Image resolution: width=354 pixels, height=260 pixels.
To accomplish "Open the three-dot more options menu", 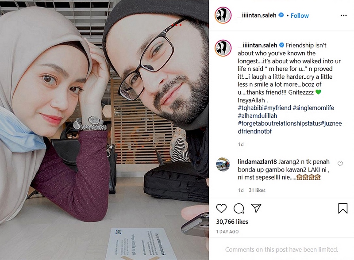I will [343, 15].
